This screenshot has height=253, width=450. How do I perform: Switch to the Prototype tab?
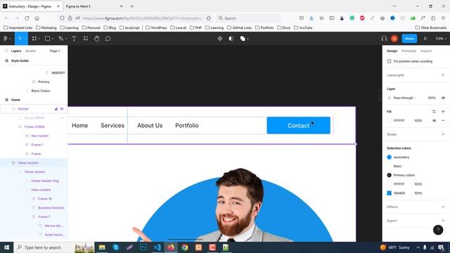[409, 51]
